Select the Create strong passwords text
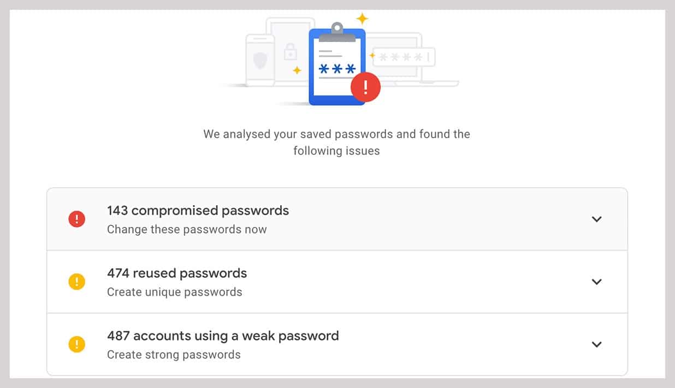Viewport: 675px width, 388px height. (173, 354)
